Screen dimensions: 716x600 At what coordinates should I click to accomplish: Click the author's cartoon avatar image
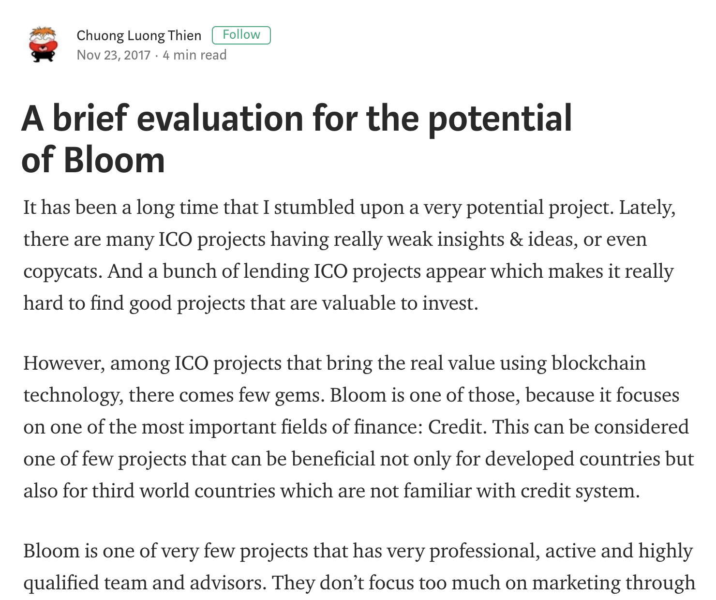(x=44, y=45)
